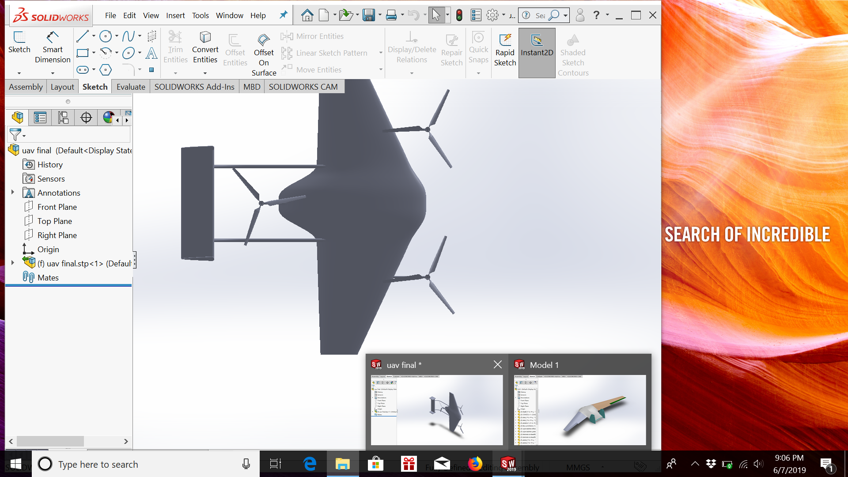The height and width of the screenshot is (477, 848).
Task: Open the Tools menu
Action: pos(200,15)
